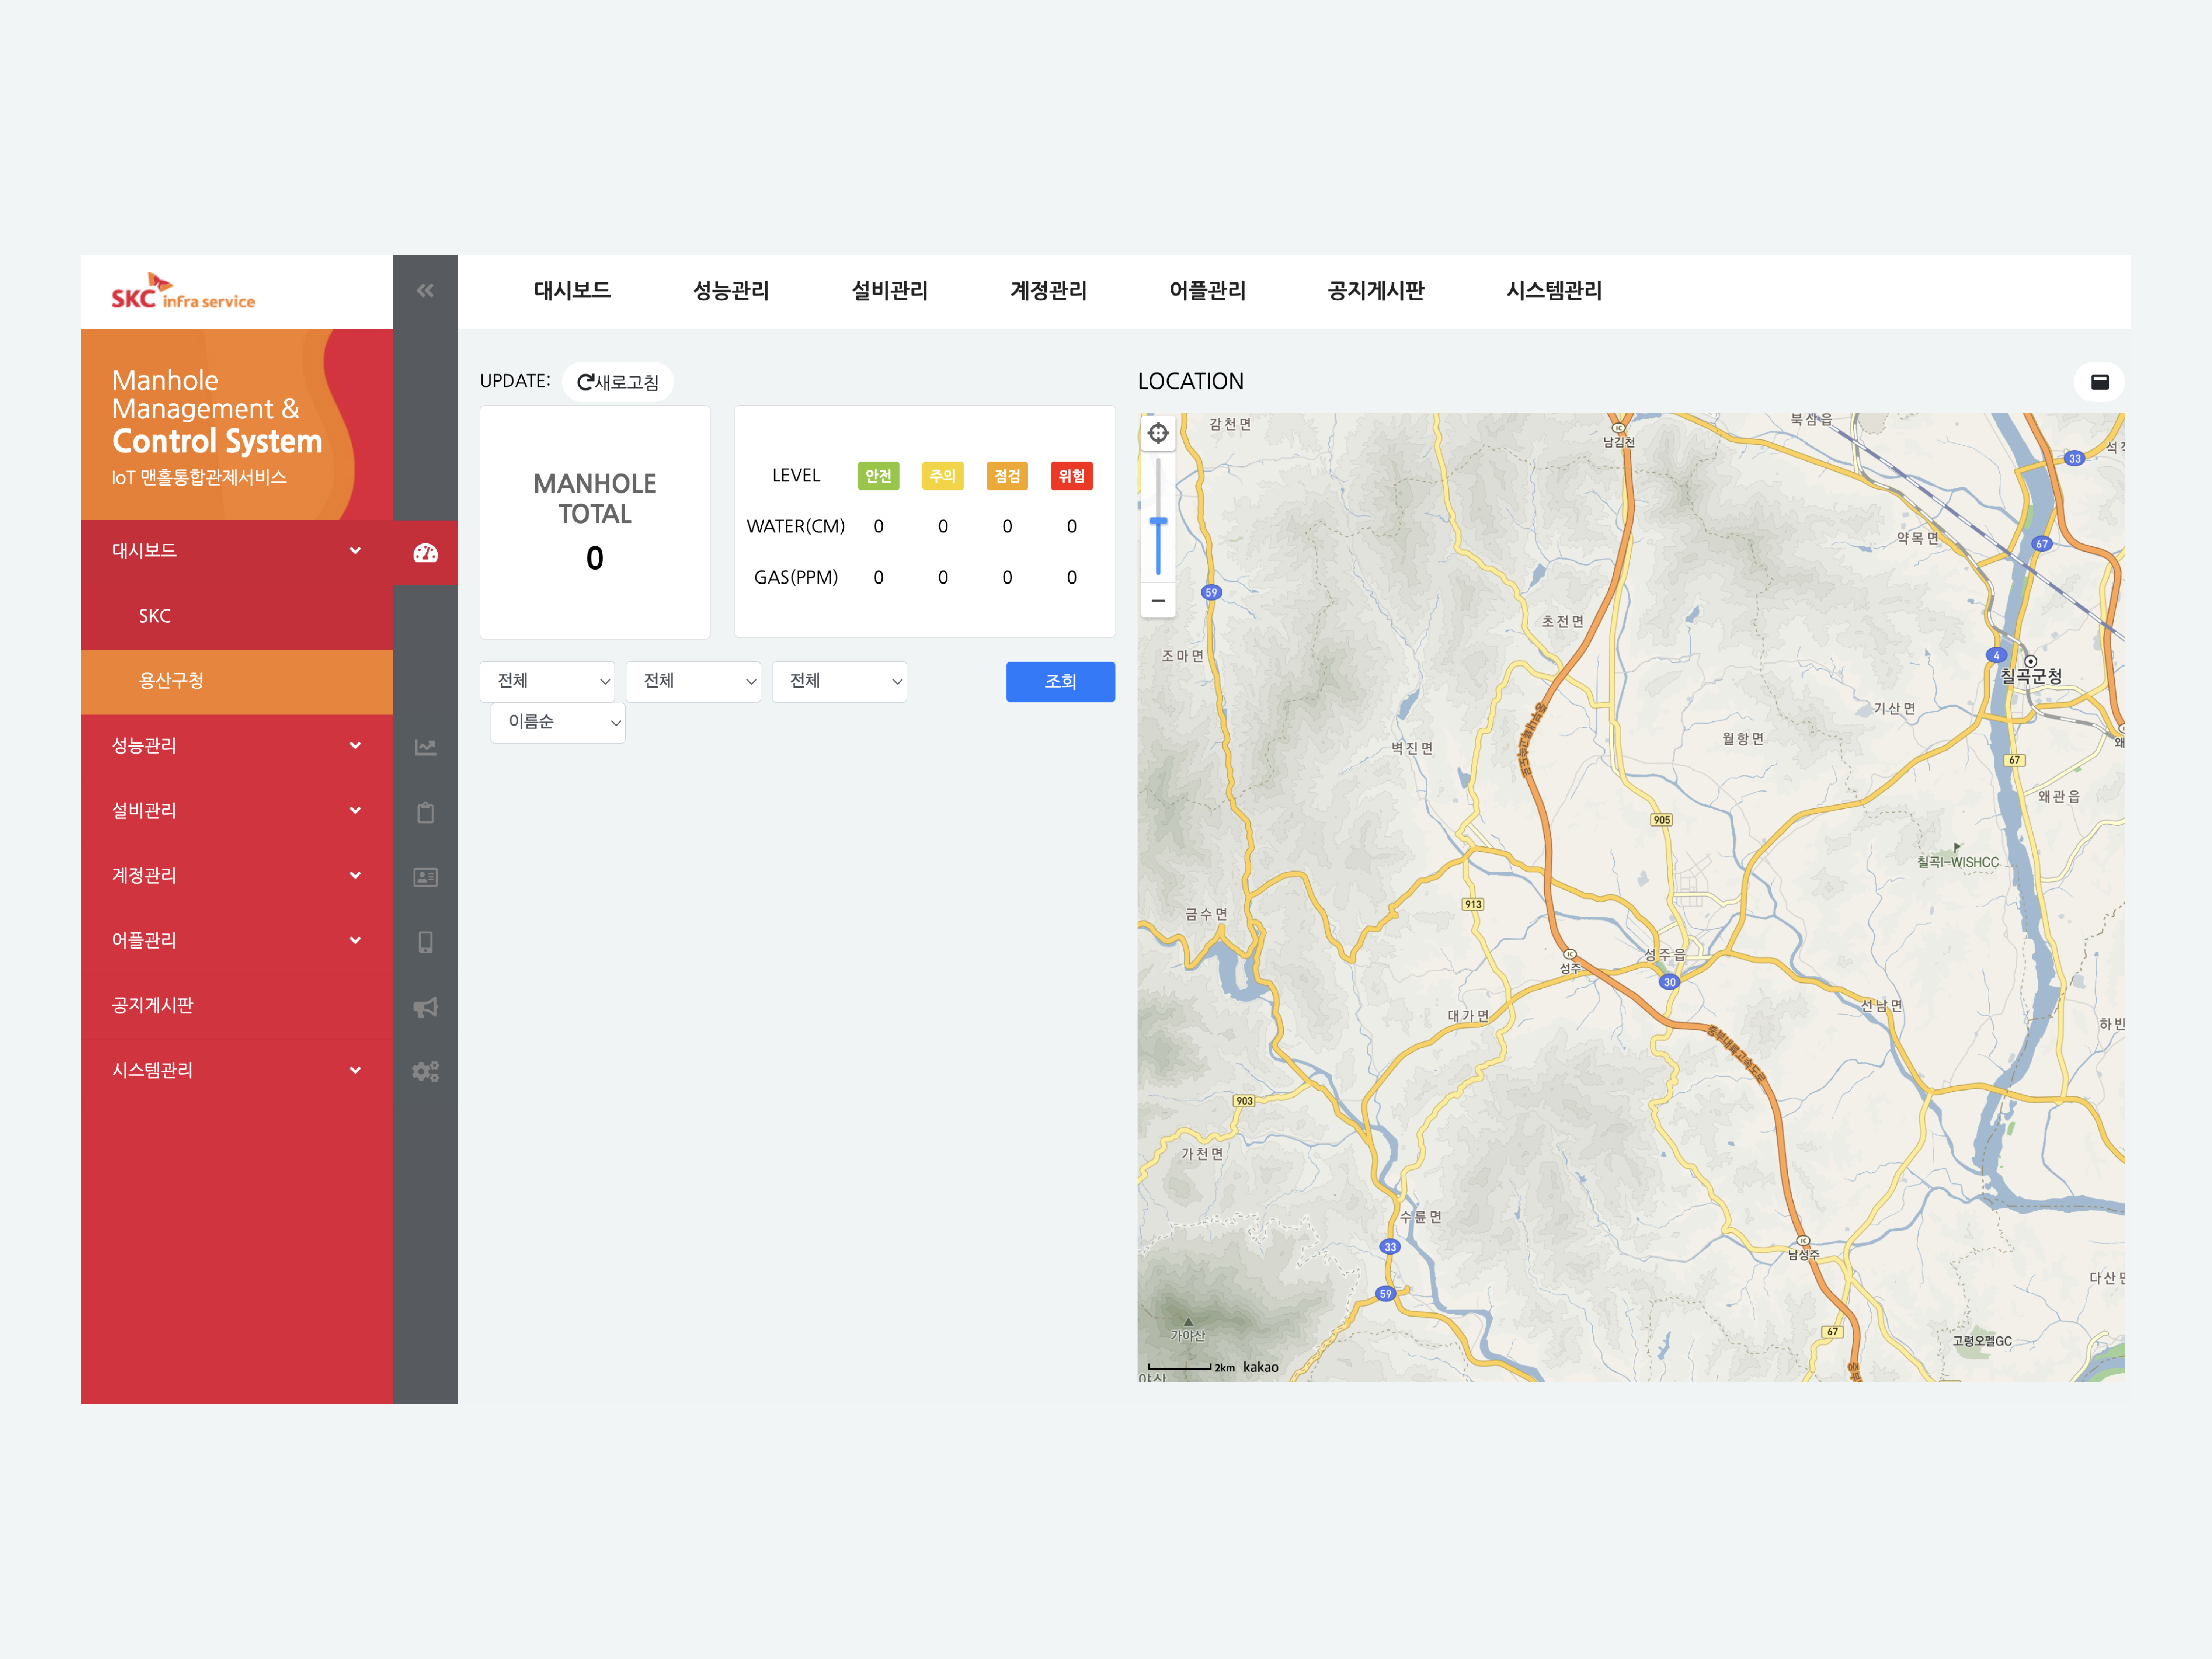
Task: Toggle the LOCATION panel with the window icon
Action: coord(2099,382)
